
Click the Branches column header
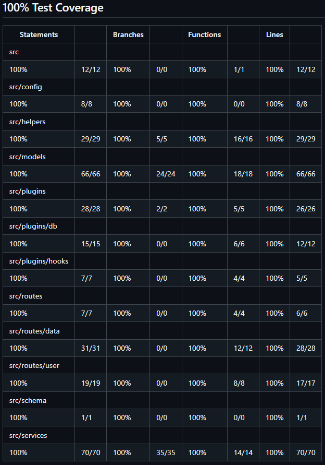128,35
